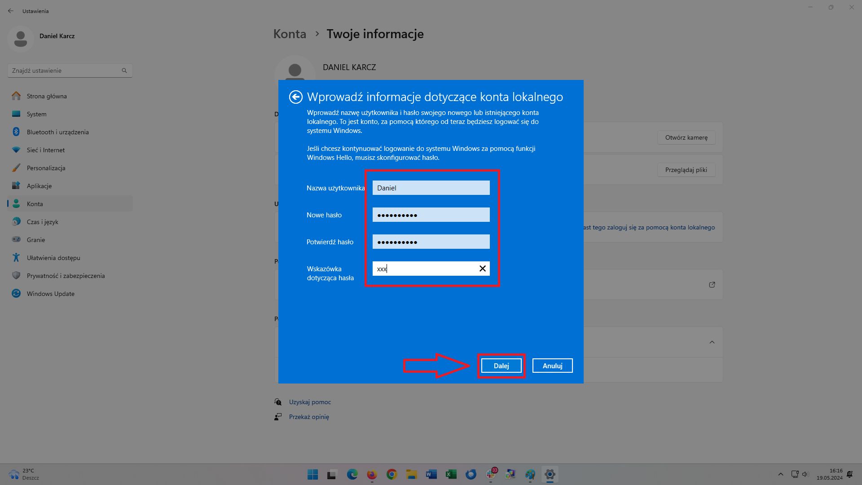Expand the hidden icons in the system tray

point(780,474)
